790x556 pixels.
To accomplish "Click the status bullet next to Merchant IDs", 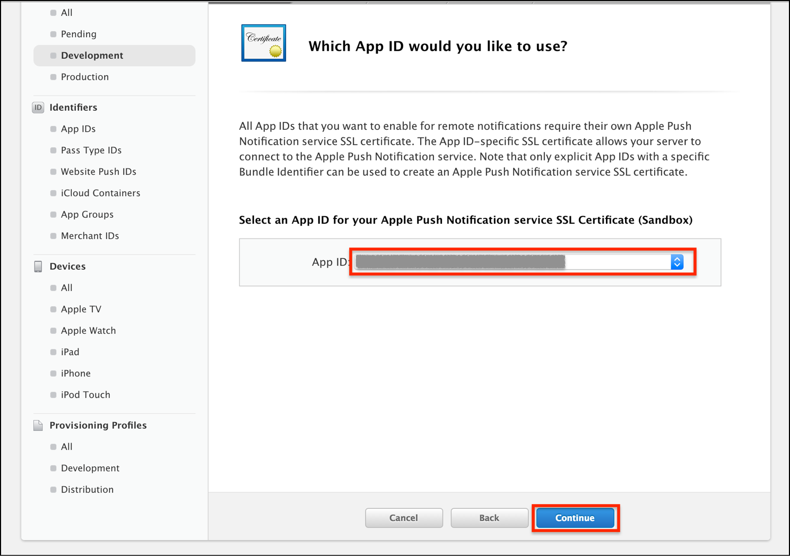I will tap(53, 236).
